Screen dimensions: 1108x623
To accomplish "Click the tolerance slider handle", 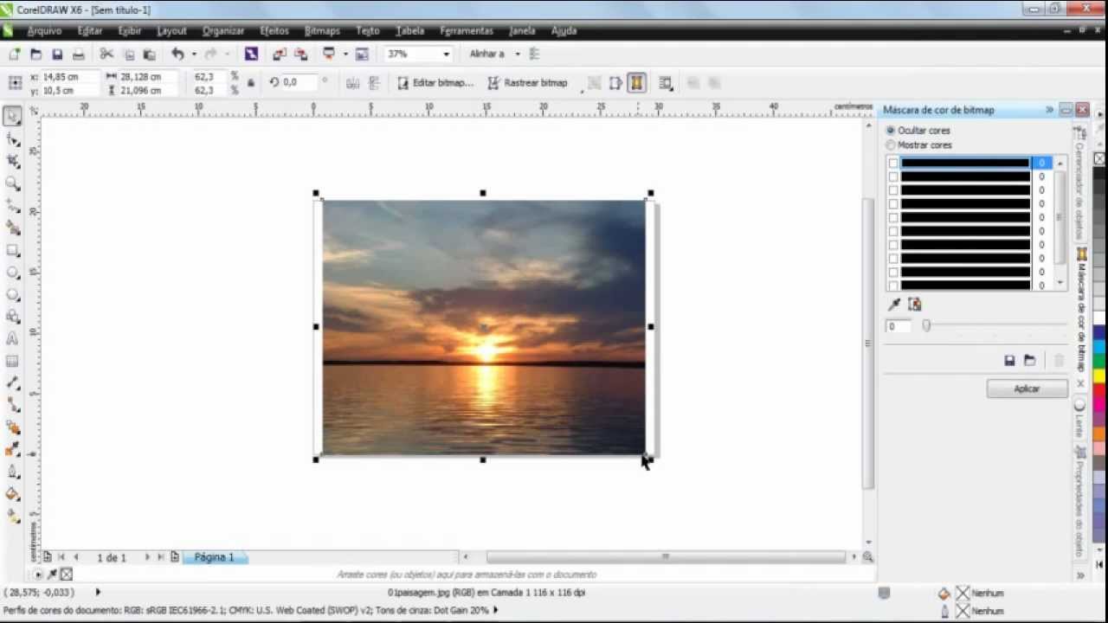I will [926, 326].
